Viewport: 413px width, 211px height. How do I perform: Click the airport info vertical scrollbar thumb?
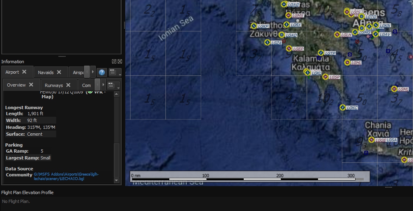(116, 160)
